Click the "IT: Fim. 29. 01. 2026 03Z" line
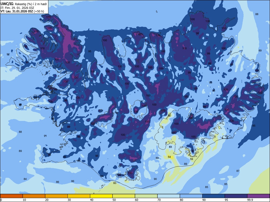The width and height of the screenshot is (270, 202). (17, 8)
